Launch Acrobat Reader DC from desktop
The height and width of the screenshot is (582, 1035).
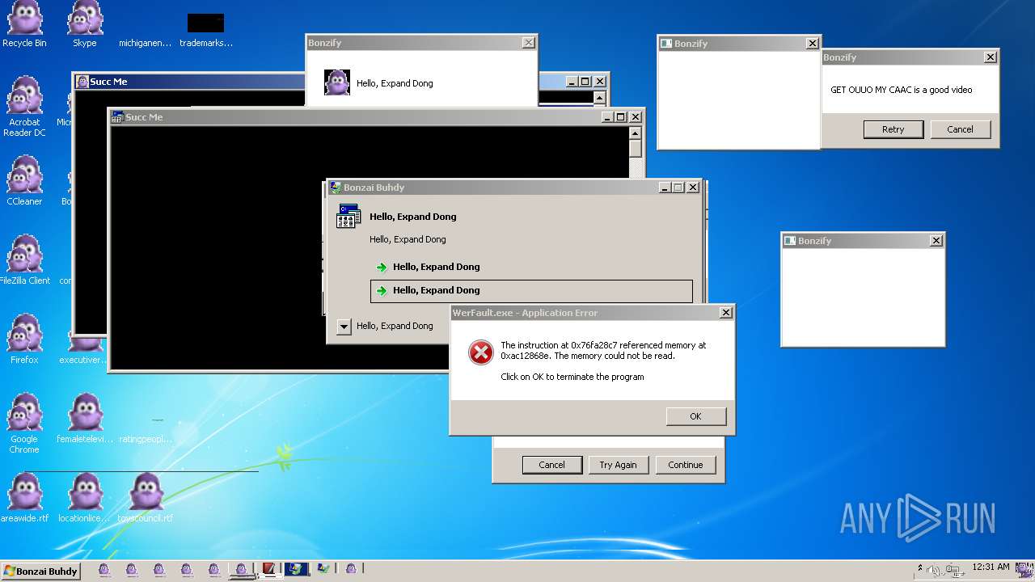(24, 107)
